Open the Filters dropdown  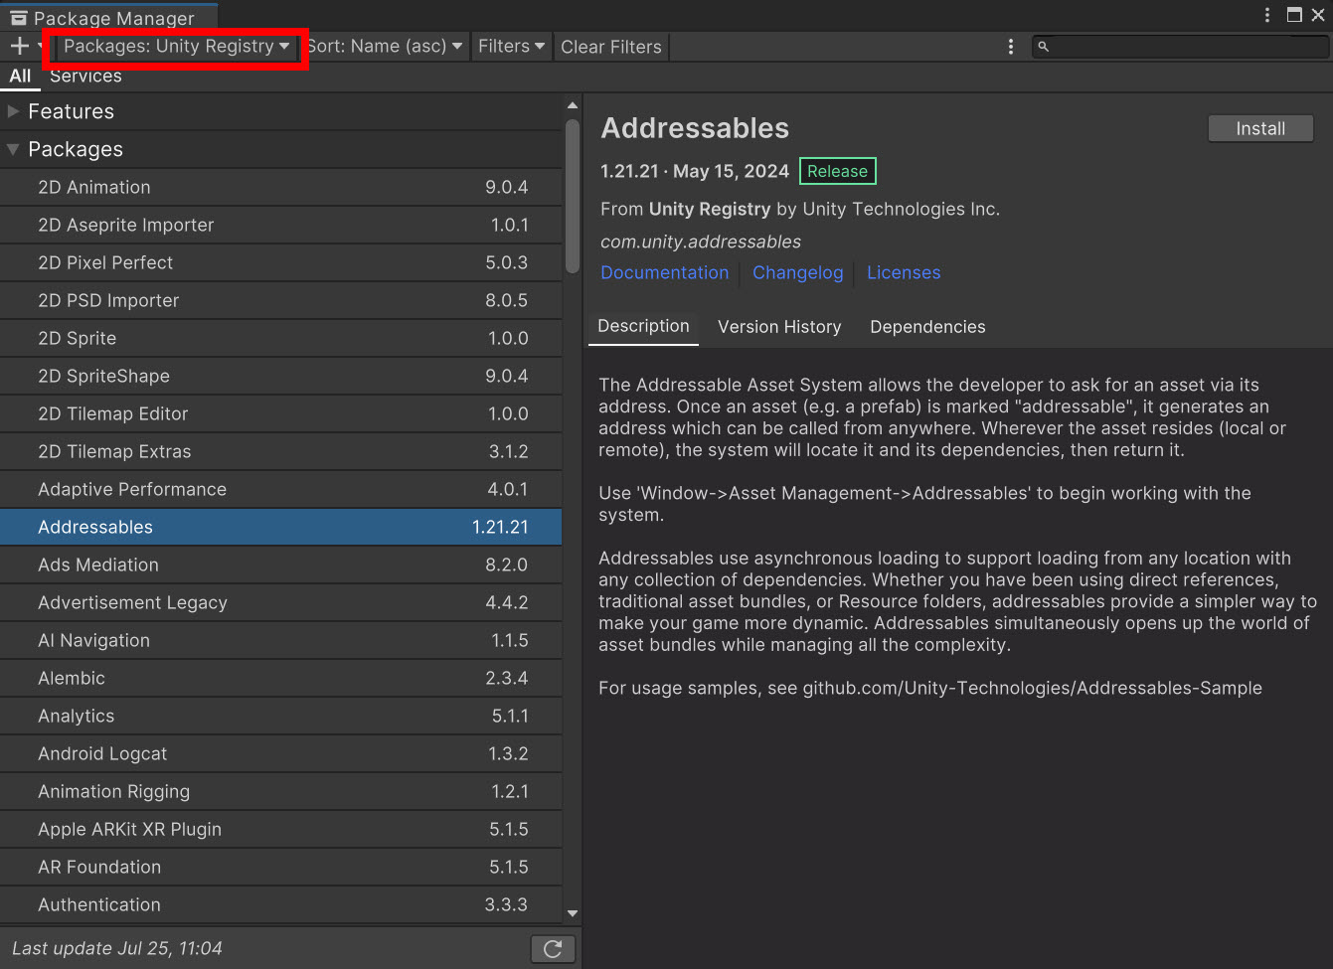(x=511, y=47)
